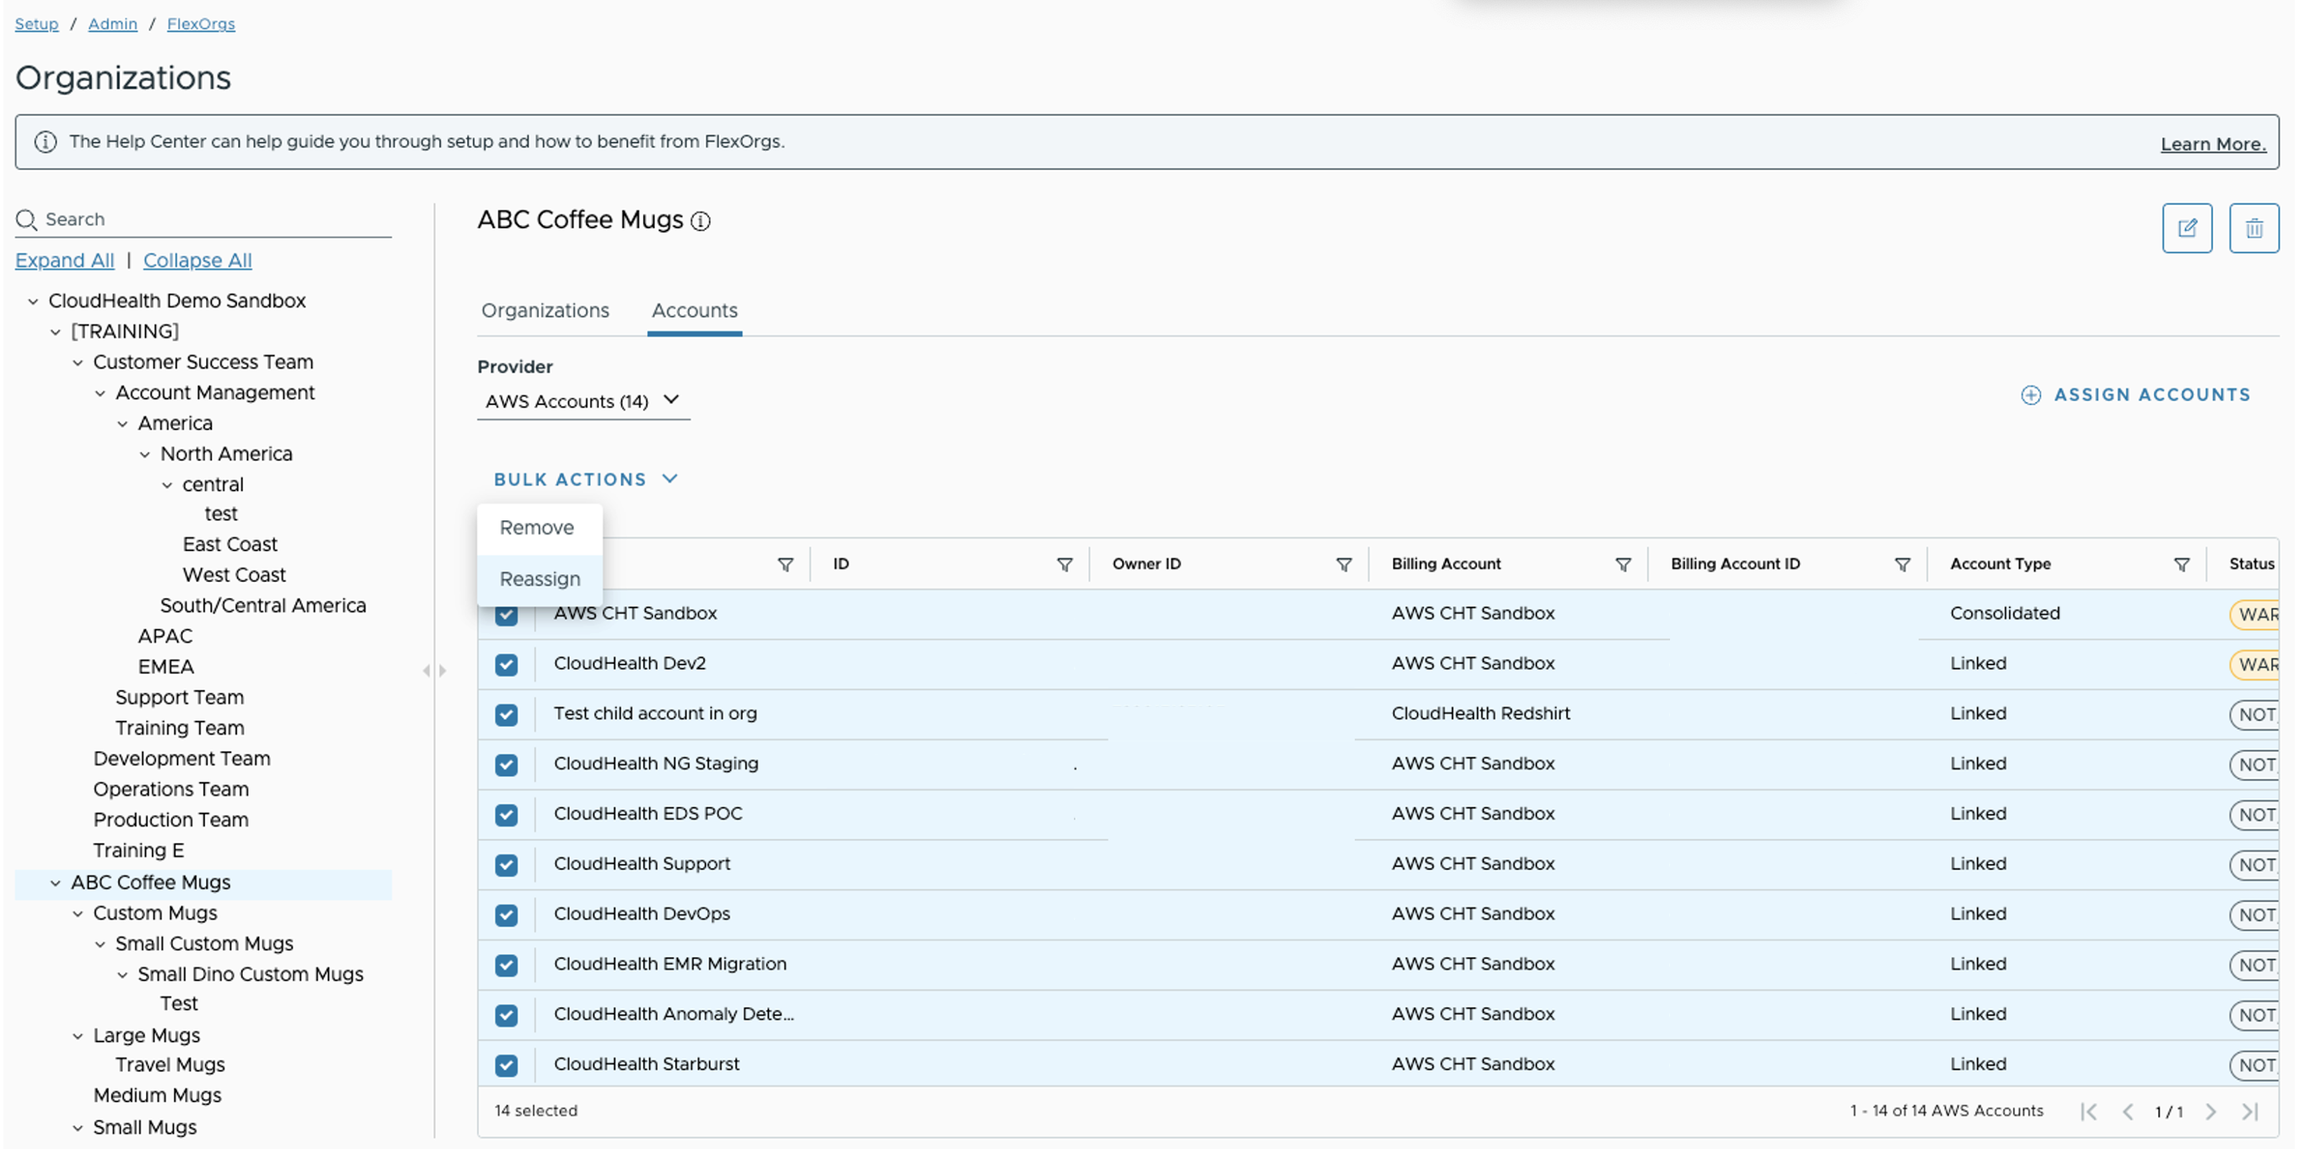The height and width of the screenshot is (1149, 2299).
Task: Jump to last page in pagination
Action: pyautogui.click(x=2250, y=1111)
